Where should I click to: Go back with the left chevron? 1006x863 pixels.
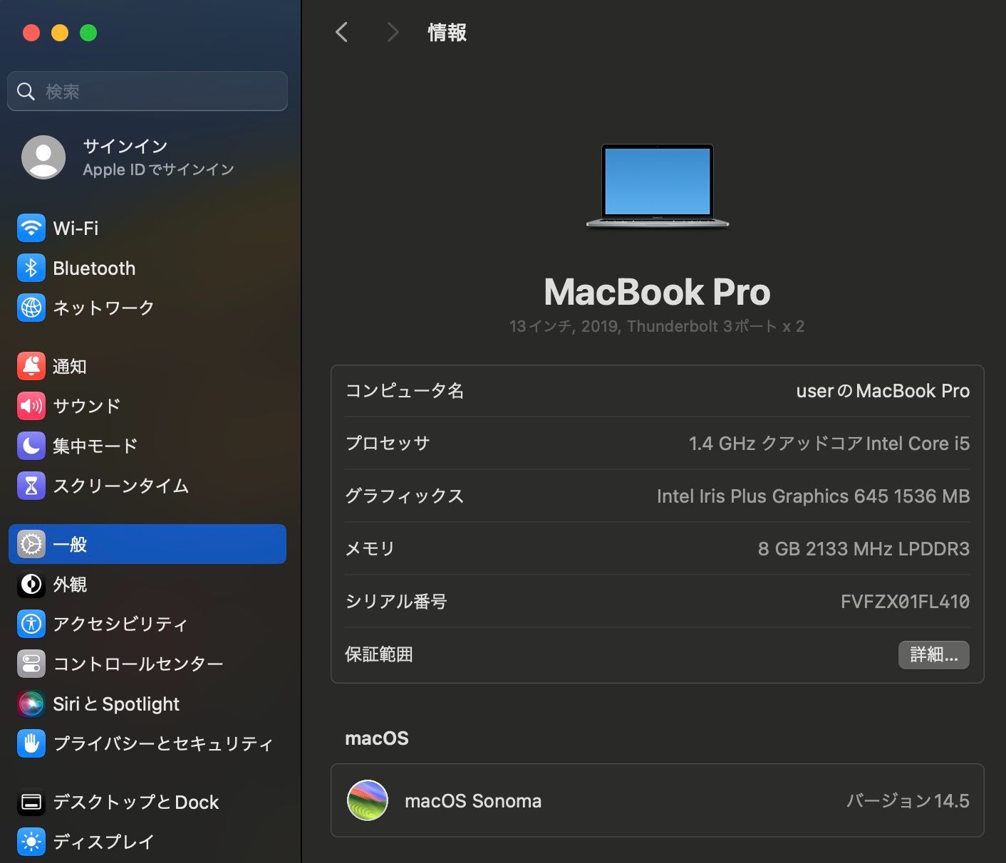click(342, 32)
